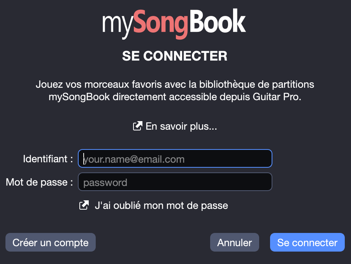Click the white Book word in logo
Image resolution: width=351 pixels, height=264 pixels.
point(217,21)
